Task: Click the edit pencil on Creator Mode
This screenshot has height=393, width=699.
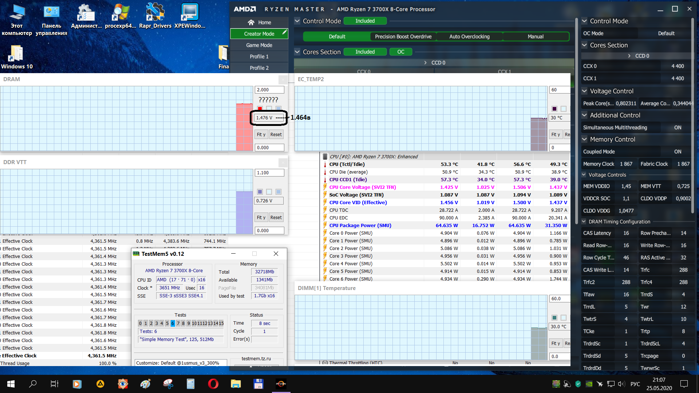Action: 284,32
